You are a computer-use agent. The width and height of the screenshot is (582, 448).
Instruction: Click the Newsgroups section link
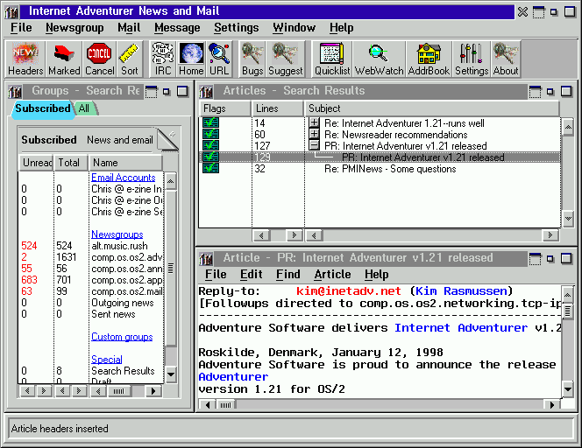point(117,234)
